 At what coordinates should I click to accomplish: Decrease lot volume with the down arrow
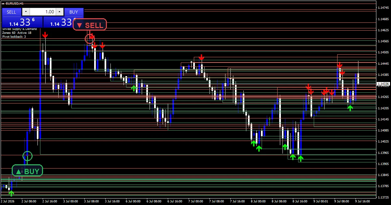tap(26, 12)
